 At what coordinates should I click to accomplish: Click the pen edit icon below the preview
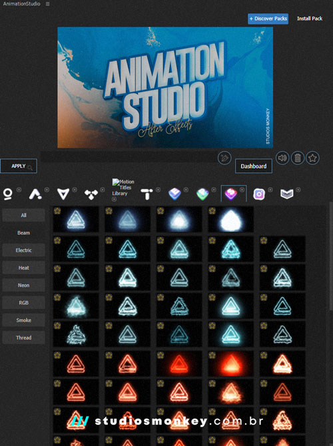coord(224,158)
